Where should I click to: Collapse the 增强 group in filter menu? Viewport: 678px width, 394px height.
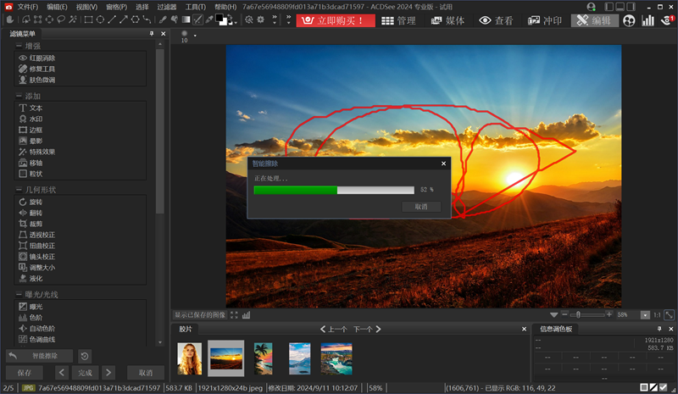pos(19,45)
